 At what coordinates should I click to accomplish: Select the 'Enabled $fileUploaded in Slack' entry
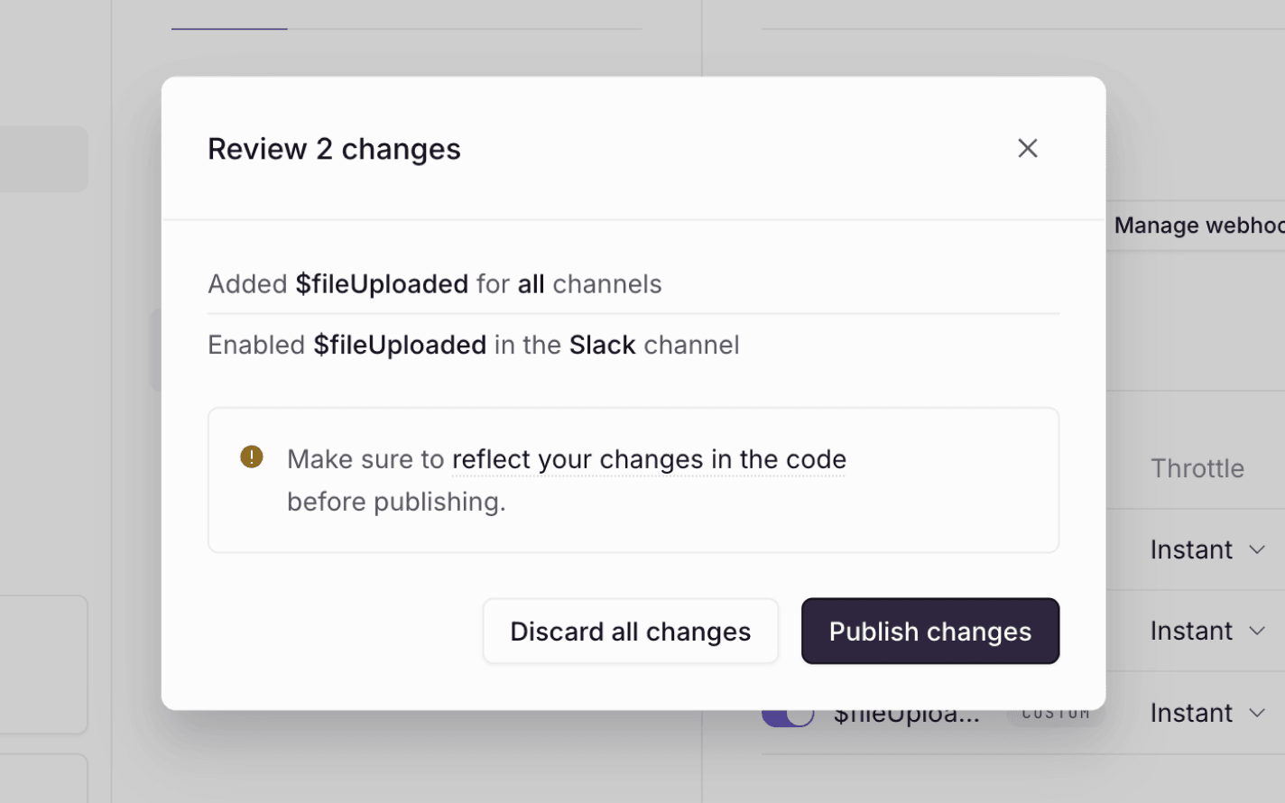tap(474, 344)
